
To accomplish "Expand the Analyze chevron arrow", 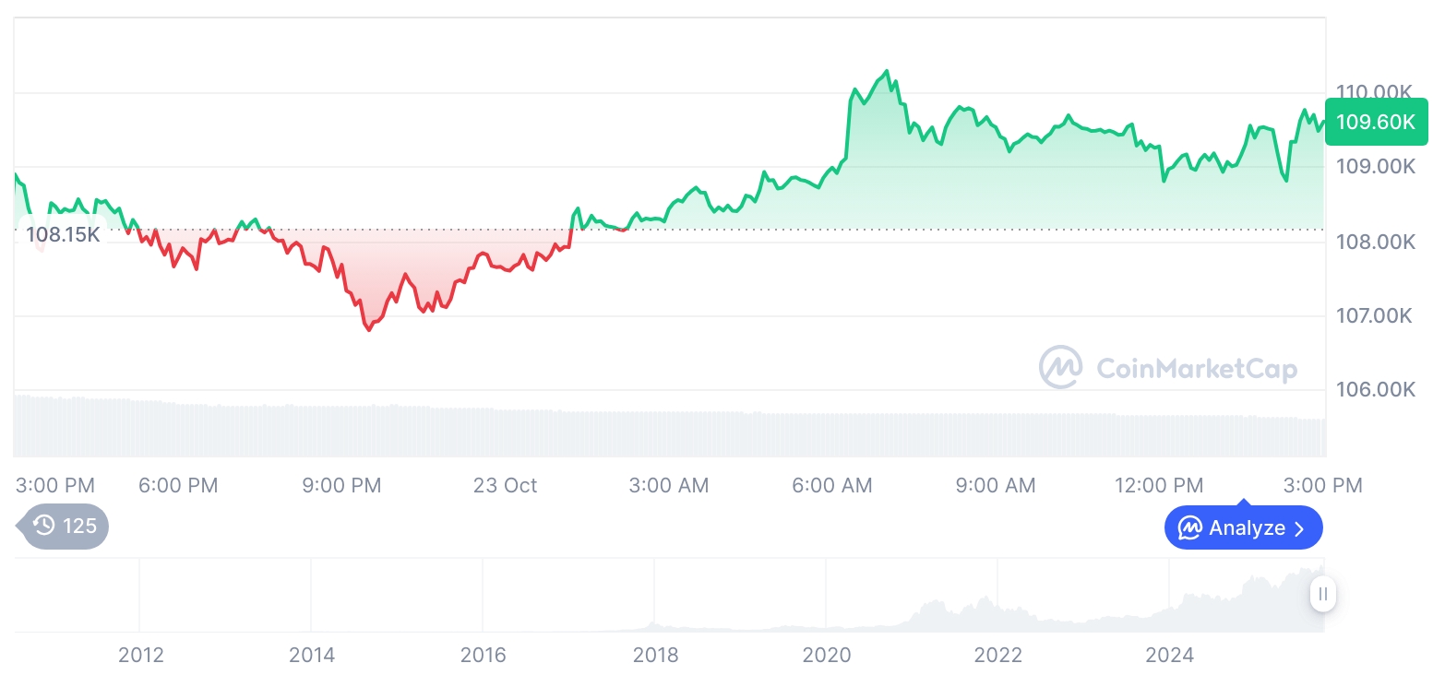I will (x=1300, y=528).
